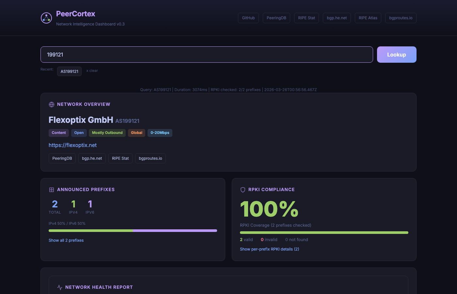
Task: Click the pulse icon beside Network Health Report
Action: [x=60, y=287]
